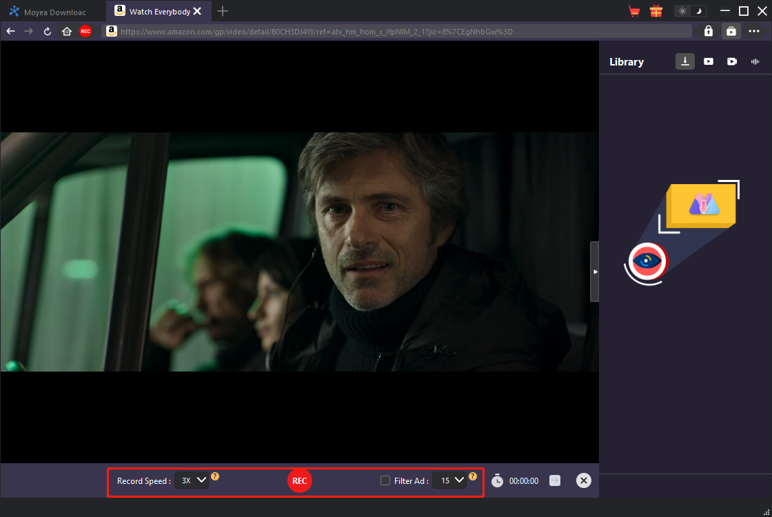772x517 pixels.
Task: Show audio files in Library
Action: coord(755,61)
